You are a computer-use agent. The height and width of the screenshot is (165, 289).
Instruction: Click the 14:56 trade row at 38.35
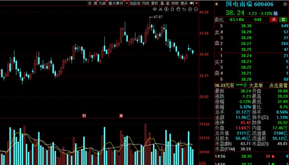tap(252, 156)
